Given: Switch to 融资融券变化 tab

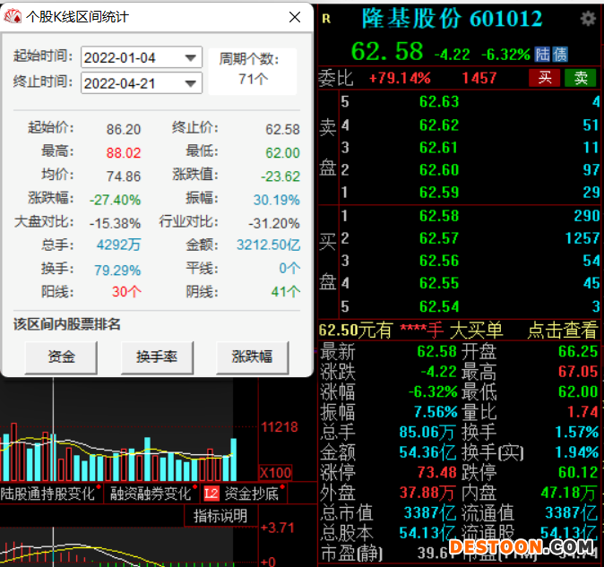Looking at the screenshot, I should [x=151, y=493].
